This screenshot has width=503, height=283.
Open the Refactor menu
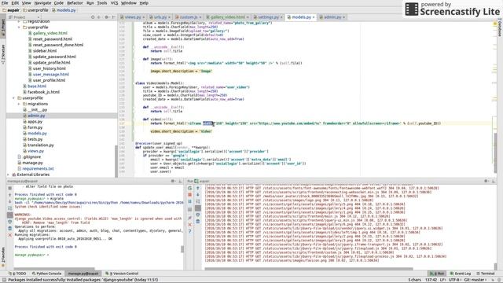(75, 3)
